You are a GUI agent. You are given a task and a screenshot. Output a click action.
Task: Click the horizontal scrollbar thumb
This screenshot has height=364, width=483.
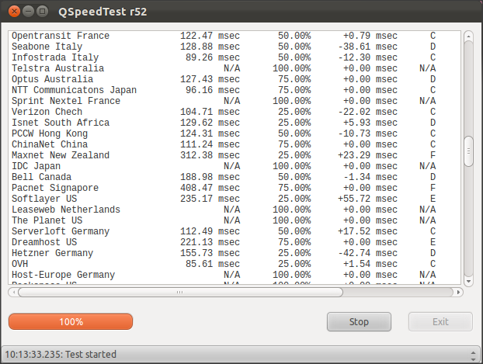(180, 292)
